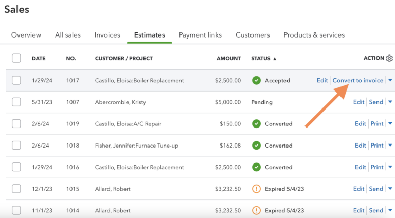The image size is (395, 218).
Task: Click the Converted checkmark icon for estimate 1018
Action: (x=256, y=146)
